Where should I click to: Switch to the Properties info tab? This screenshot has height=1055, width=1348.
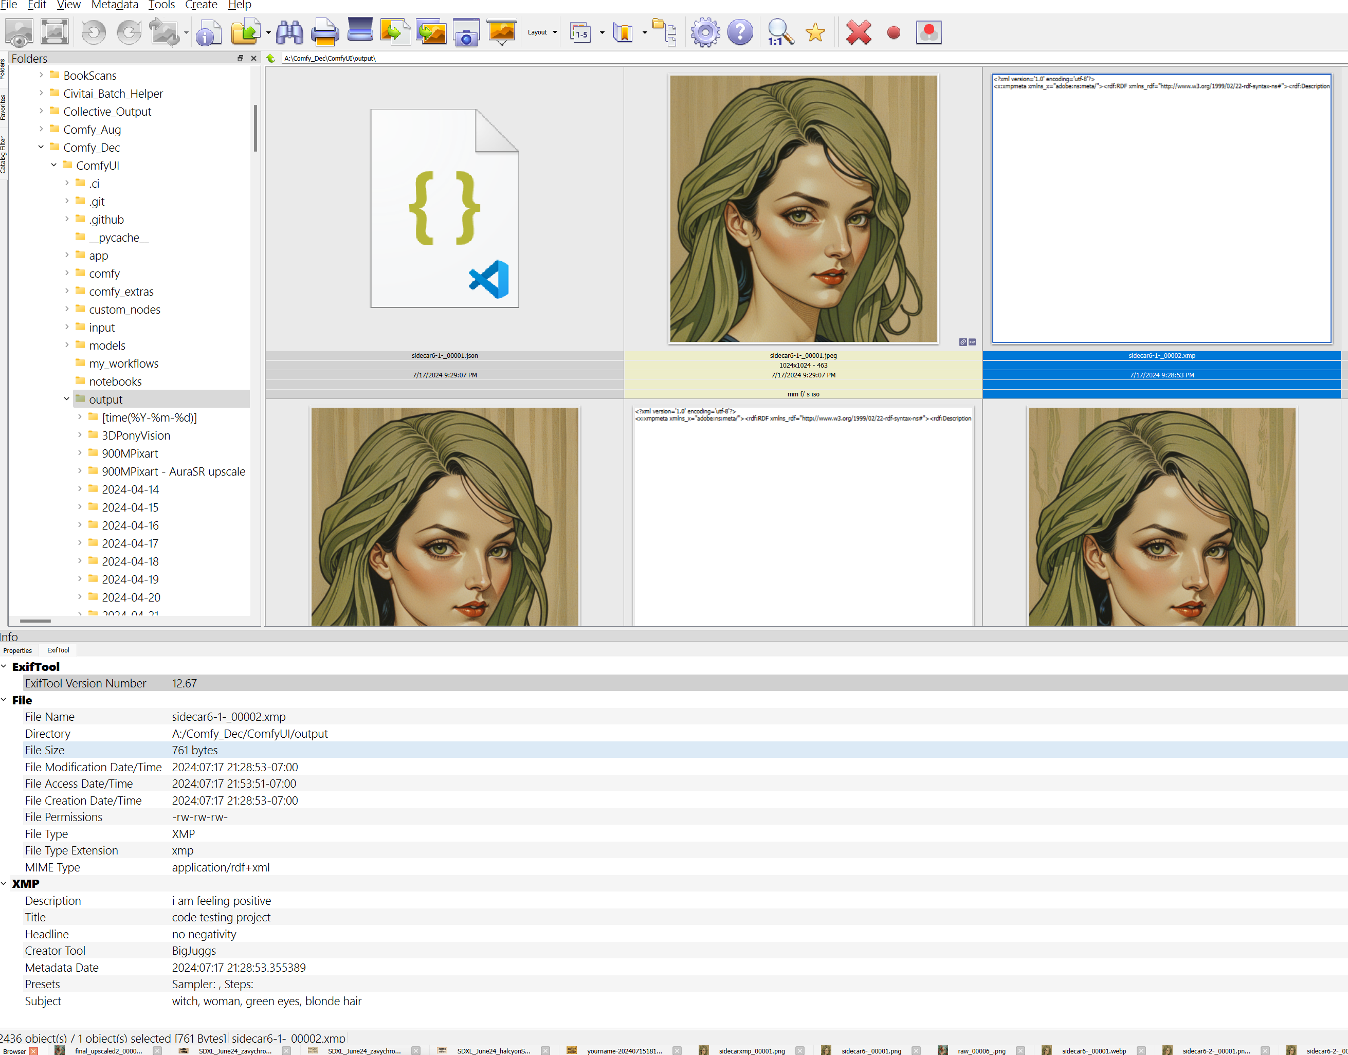(17, 650)
